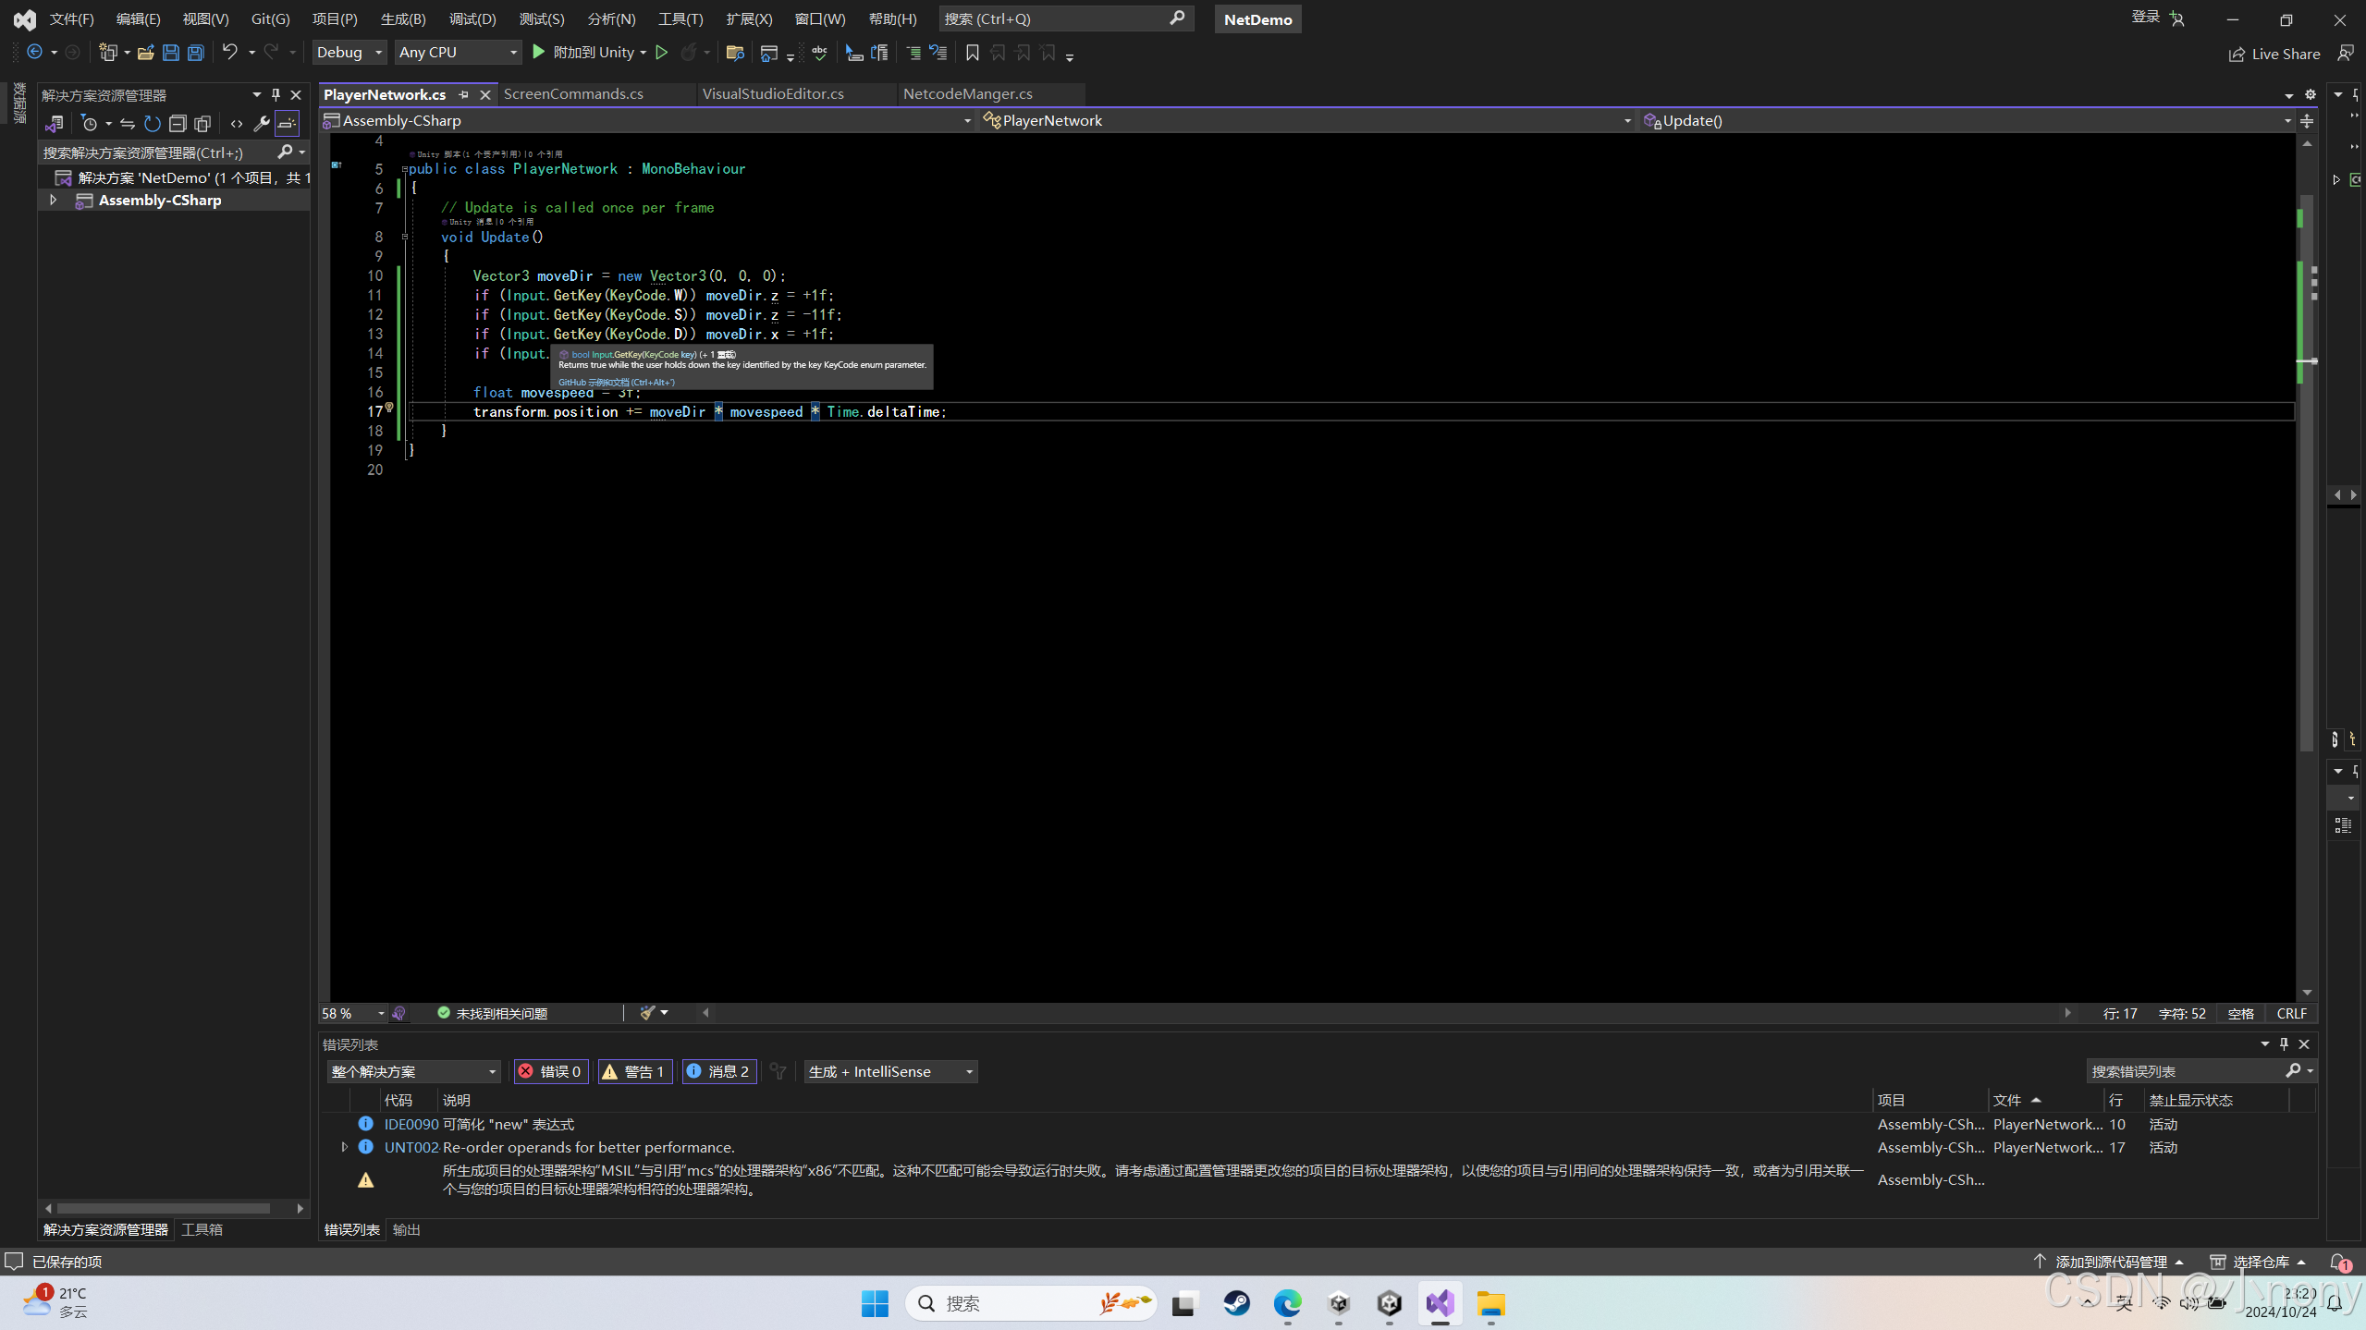Click the Navigate Backward arrow icon
Screen dimensions: 2366x1330
[x=35, y=53]
